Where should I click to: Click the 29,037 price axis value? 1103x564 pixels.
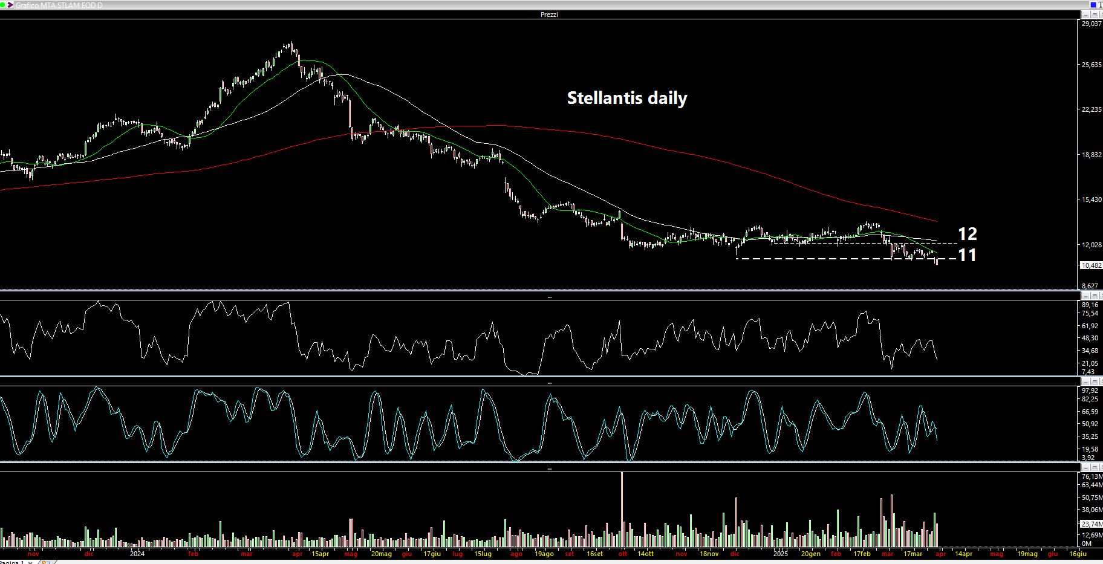[x=1092, y=24]
